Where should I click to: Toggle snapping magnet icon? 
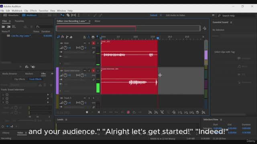93,37
